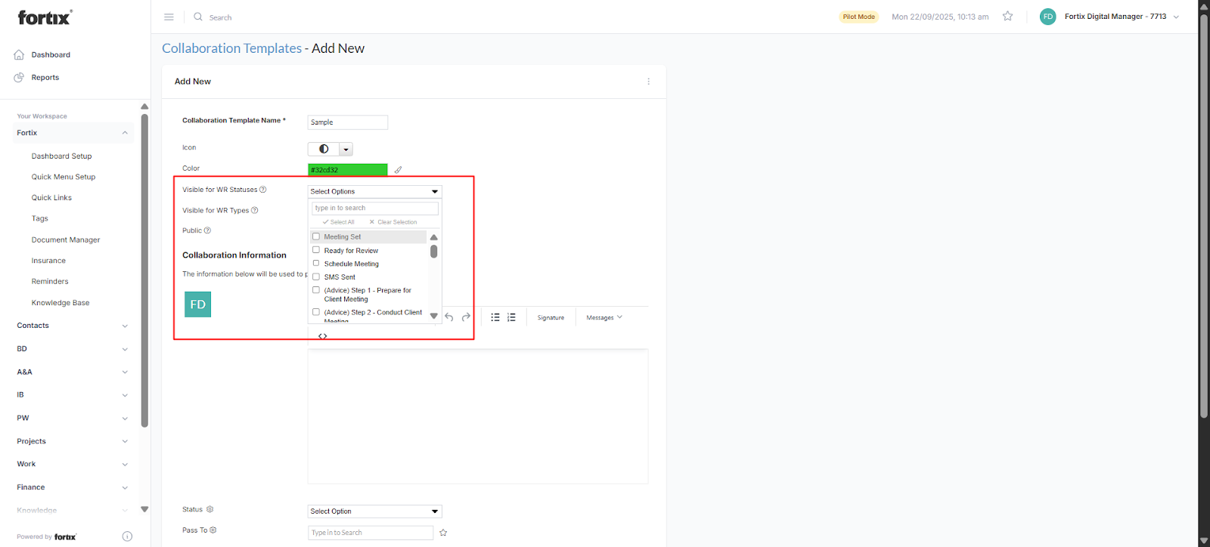Select the SMS Sent checkbox
The image size is (1210, 547).
click(x=316, y=277)
